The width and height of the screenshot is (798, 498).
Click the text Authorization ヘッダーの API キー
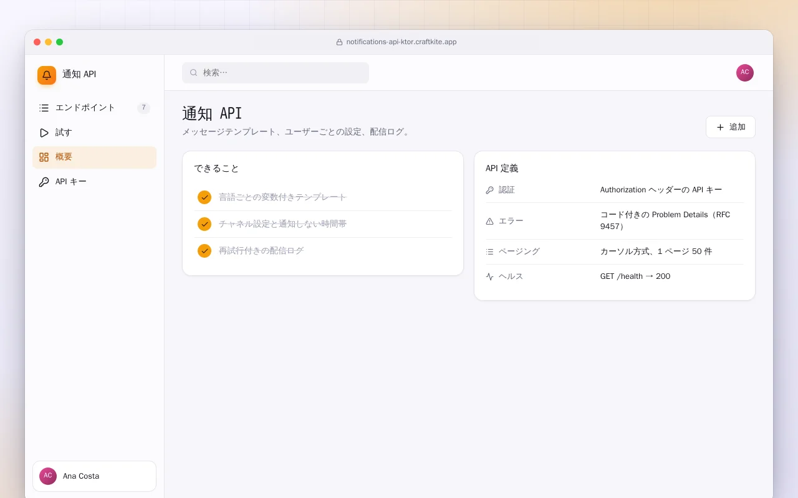(x=661, y=190)
